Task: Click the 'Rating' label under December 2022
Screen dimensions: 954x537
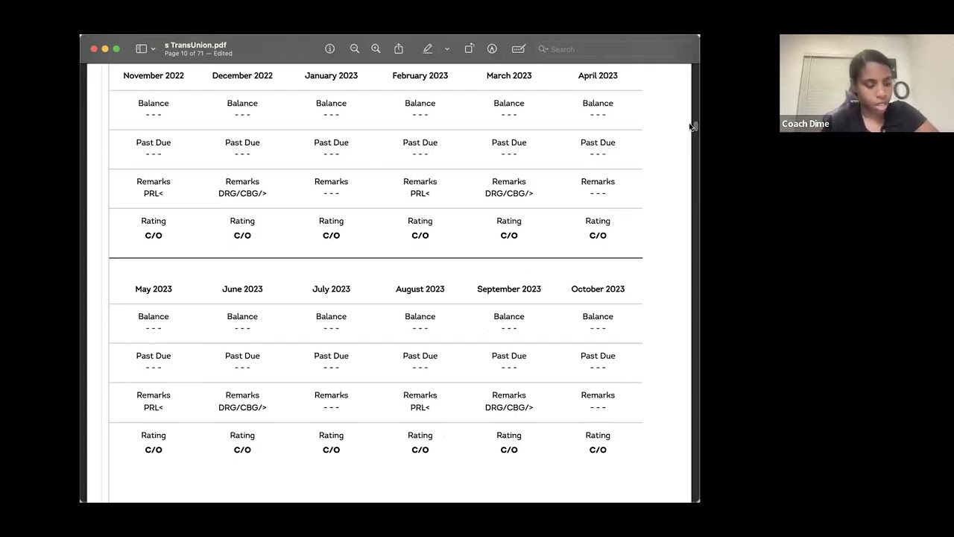Action: click(242, 221)
